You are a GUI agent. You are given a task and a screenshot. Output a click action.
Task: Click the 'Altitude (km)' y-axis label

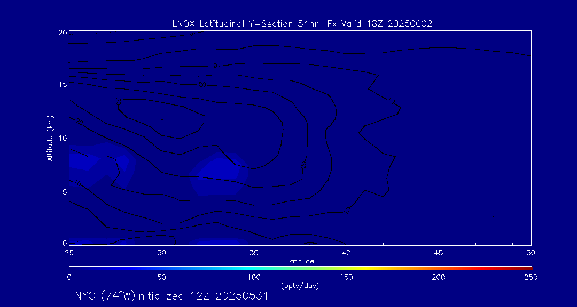(50, 138)
